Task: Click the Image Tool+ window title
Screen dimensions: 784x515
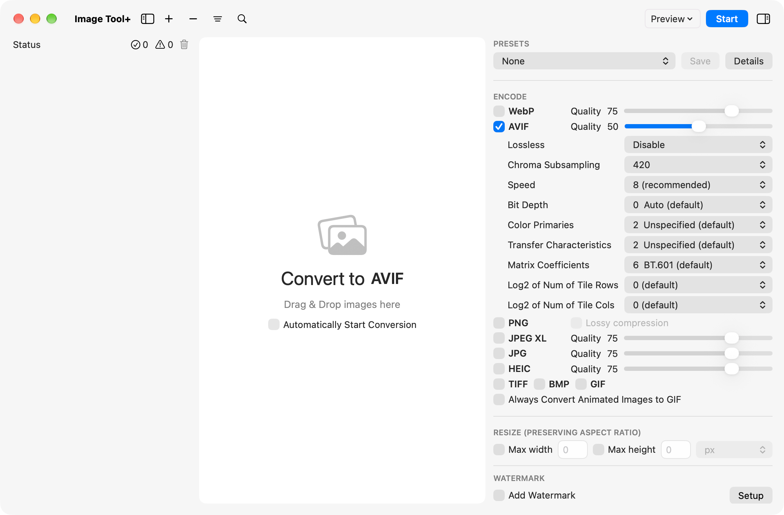Action: click(102, 19)
